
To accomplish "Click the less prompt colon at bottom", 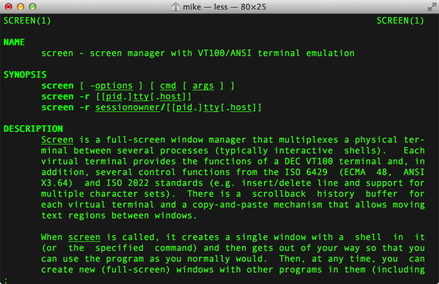I will coord(5,280).
